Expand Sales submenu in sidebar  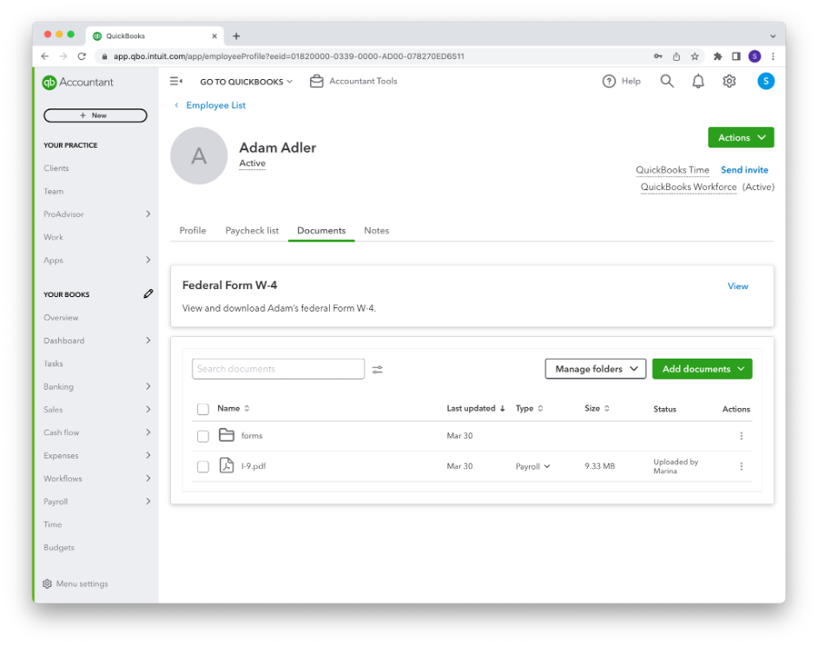click(x=148, y=409)
